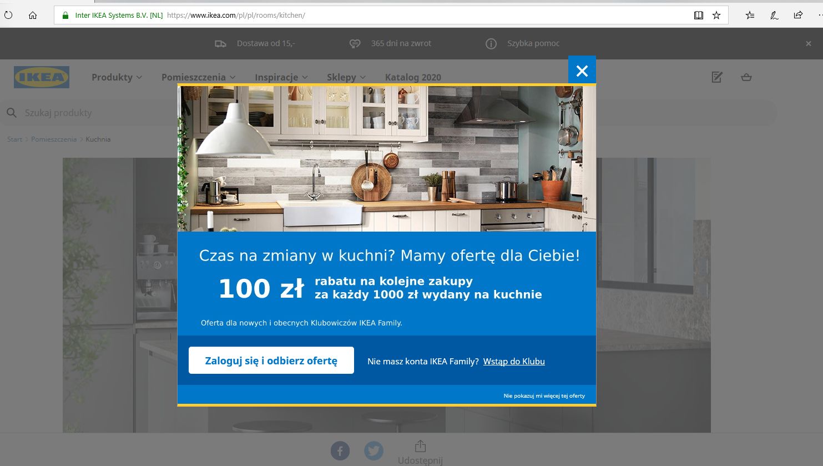The height and width of the screenshot is (466, 823).
Task: Add web notes with pen icon
Action: (774, 16)
